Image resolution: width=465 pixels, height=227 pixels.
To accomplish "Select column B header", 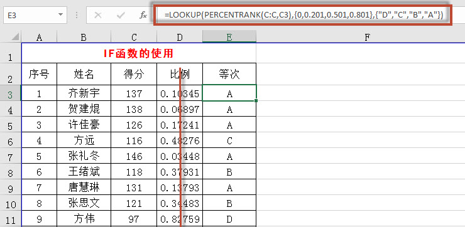I will [x=84, y=37].
